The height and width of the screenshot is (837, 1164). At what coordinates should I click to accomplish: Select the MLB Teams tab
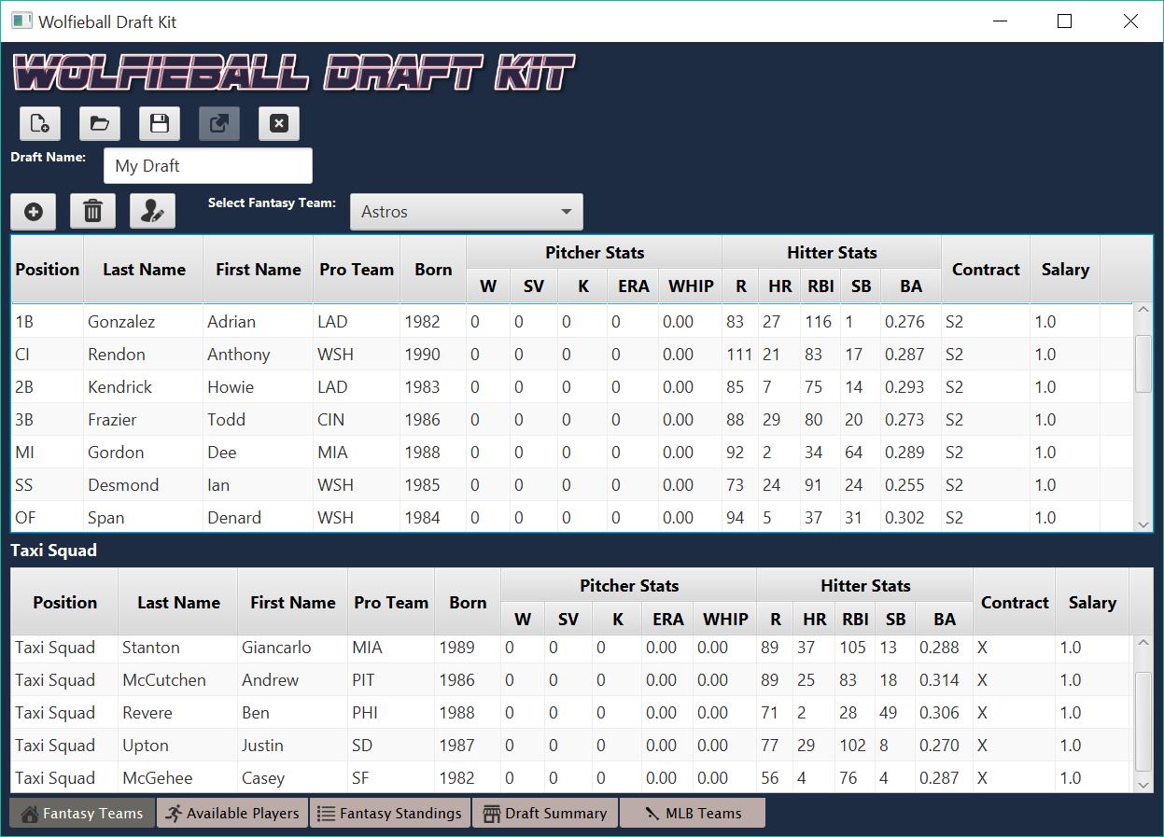693,813
